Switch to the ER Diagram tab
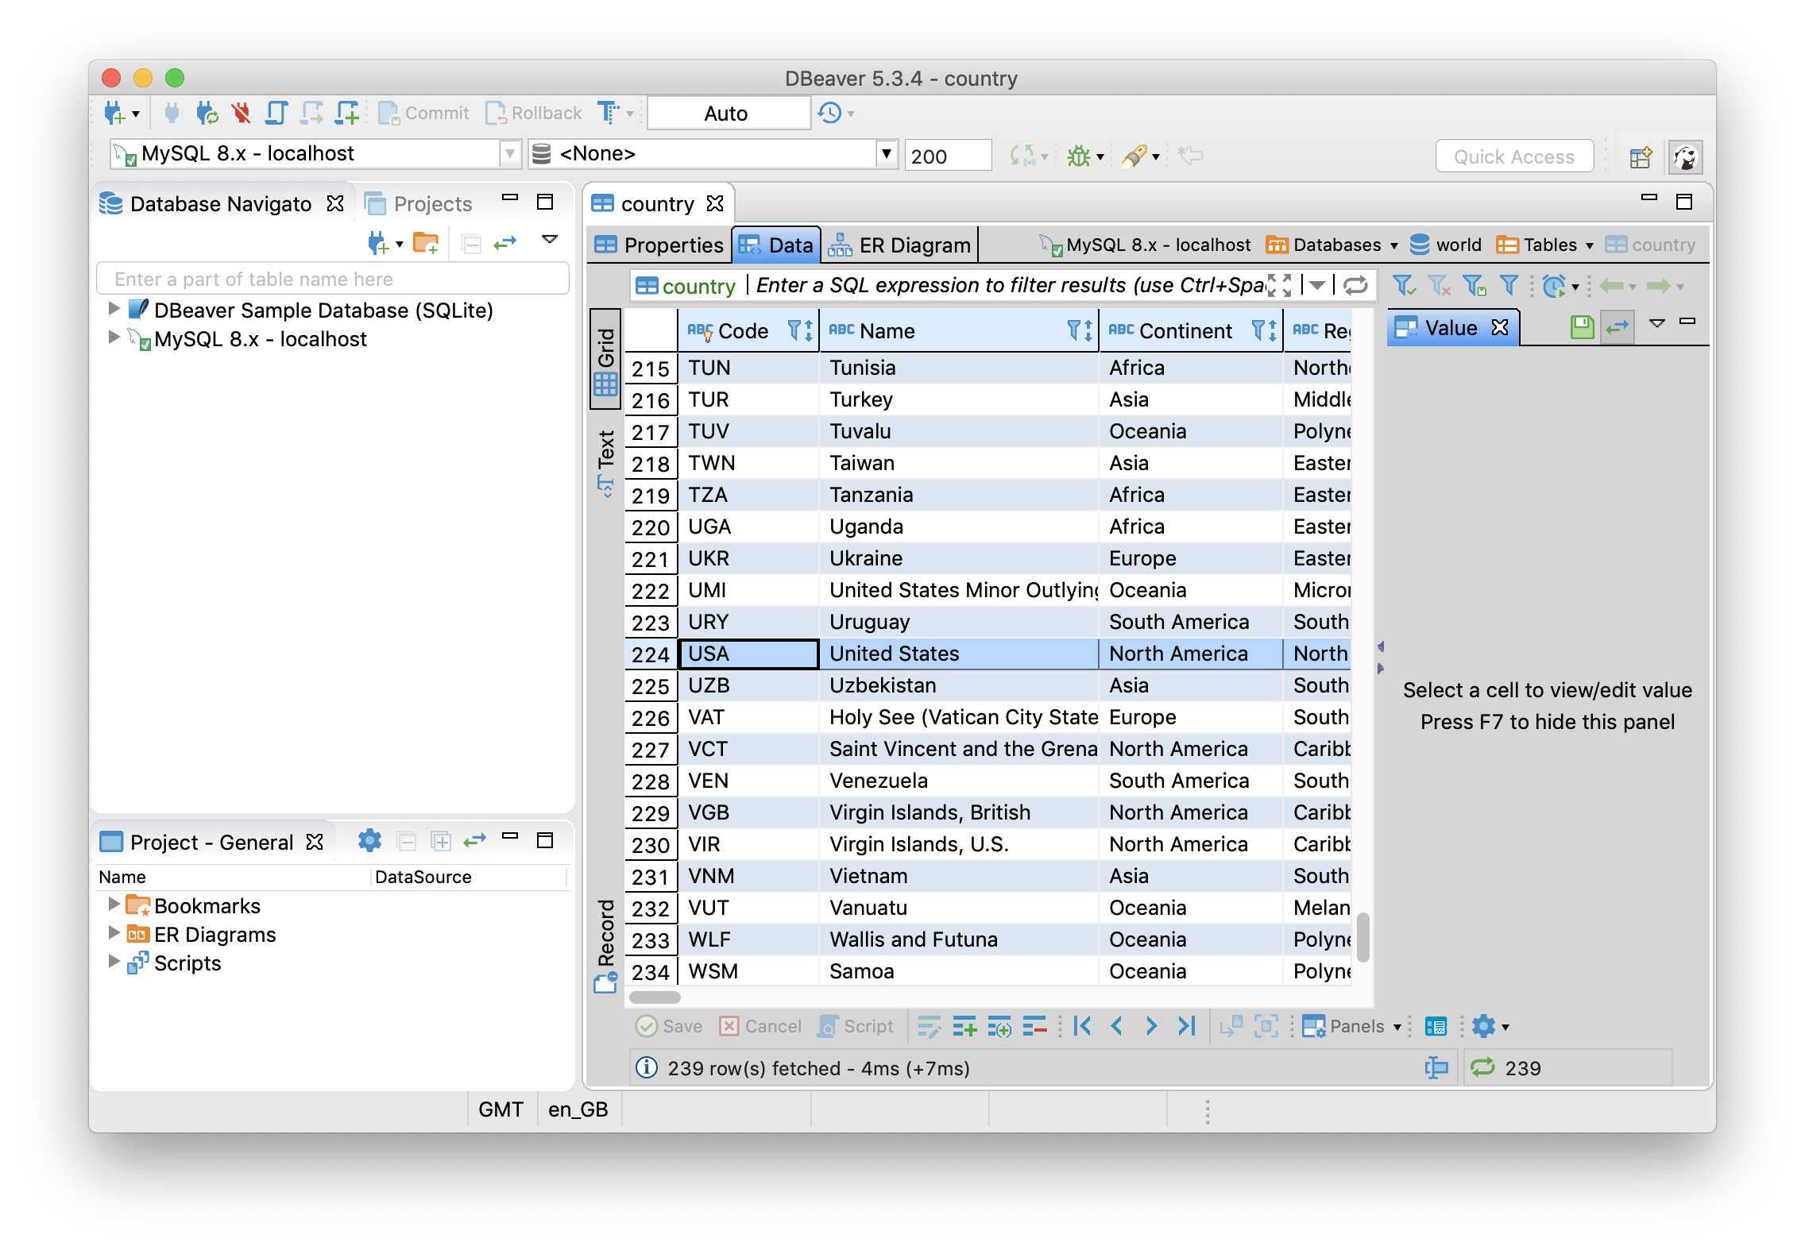The width and height of the screenshot is (1805, 1250). [x=899, y=244]
